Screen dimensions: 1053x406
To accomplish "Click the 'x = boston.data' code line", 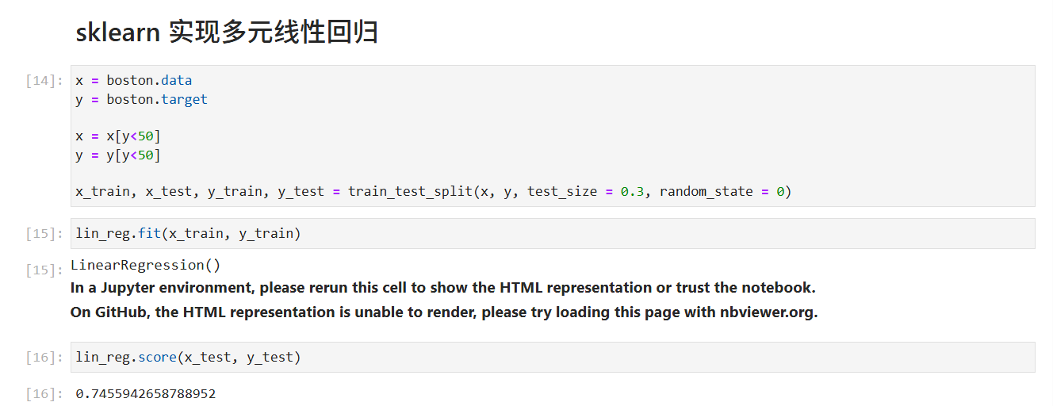I will (134, 80).
